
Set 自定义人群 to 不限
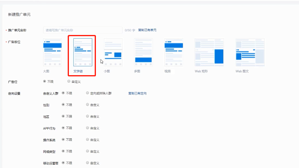[63, 93]
